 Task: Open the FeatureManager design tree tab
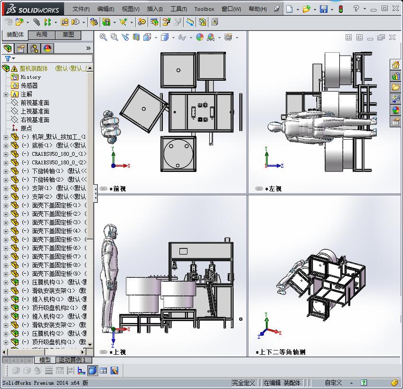point(8,48)
